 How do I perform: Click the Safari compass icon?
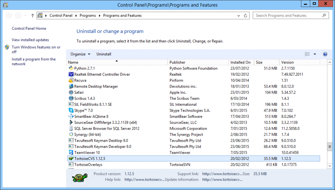(x=71, y=92)
